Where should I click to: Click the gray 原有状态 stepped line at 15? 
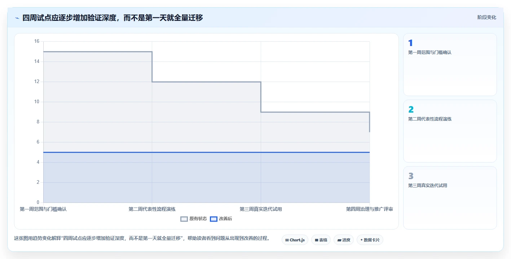pyautogui.click(x=97, y=51)
